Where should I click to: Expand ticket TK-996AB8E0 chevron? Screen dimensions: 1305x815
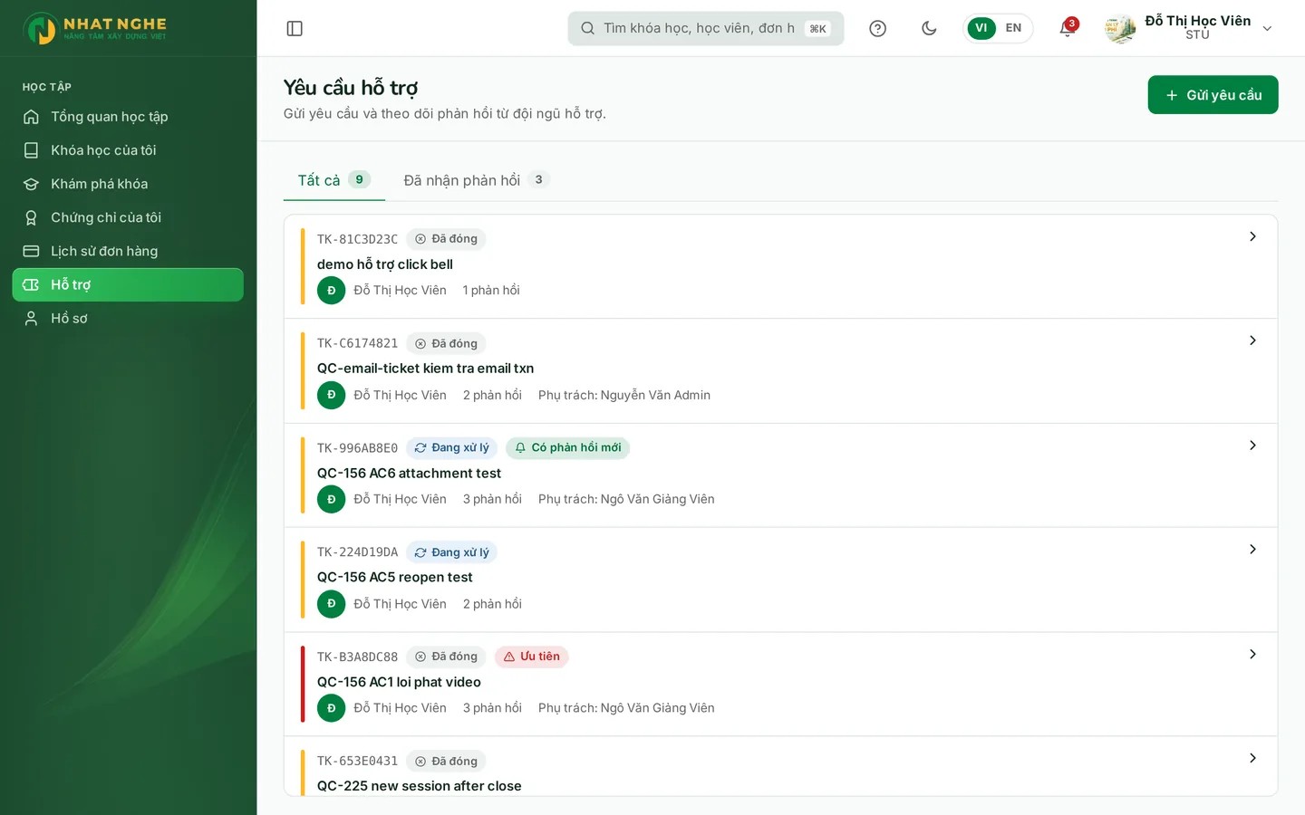click(1252, 446)
